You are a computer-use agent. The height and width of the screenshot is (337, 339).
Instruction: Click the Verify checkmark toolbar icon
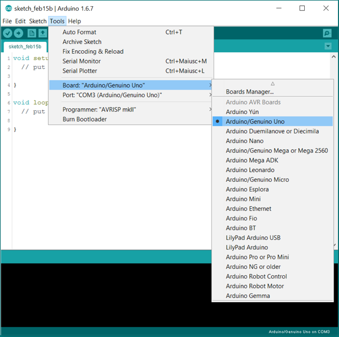pos(8,33)
